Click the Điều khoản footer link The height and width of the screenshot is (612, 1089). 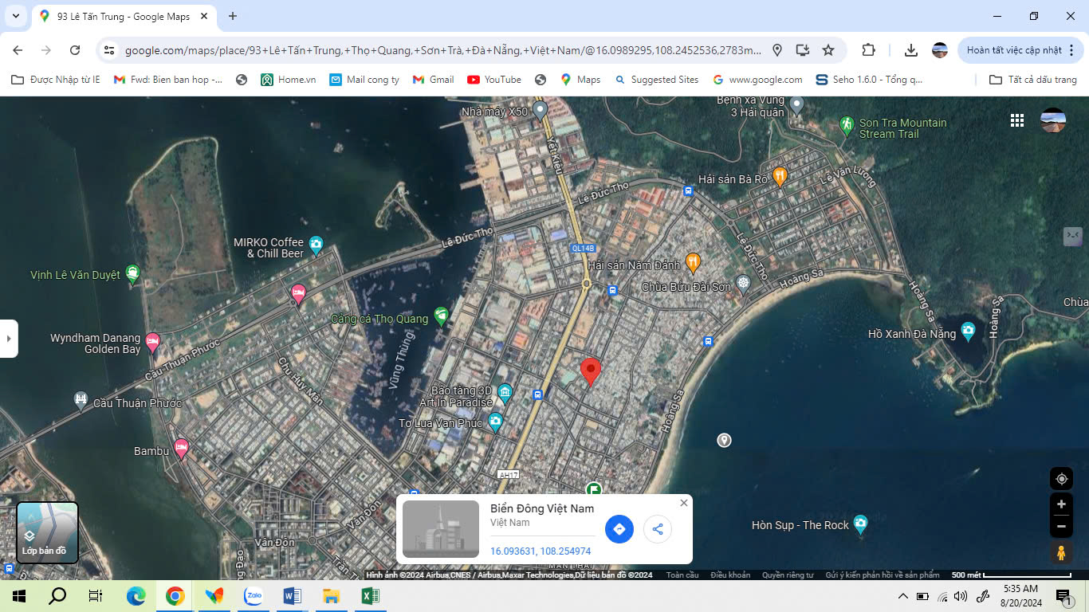(729, 575)
